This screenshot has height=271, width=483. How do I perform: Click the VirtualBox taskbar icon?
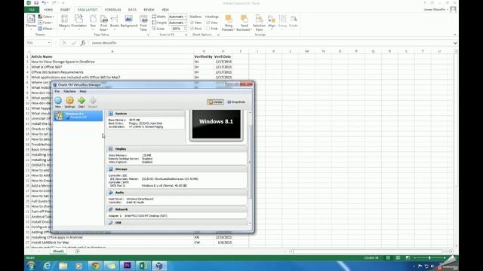click(159, 266)
